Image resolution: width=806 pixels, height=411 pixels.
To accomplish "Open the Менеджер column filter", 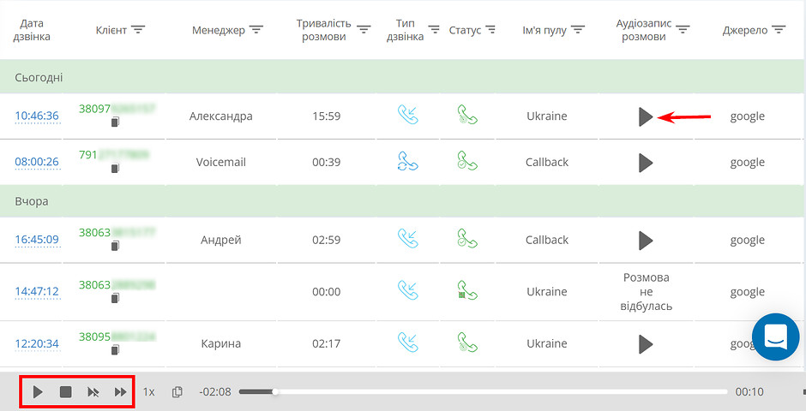I will 256,30.
